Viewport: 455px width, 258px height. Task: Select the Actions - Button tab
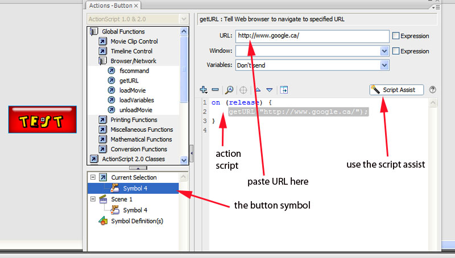(110, 5)
